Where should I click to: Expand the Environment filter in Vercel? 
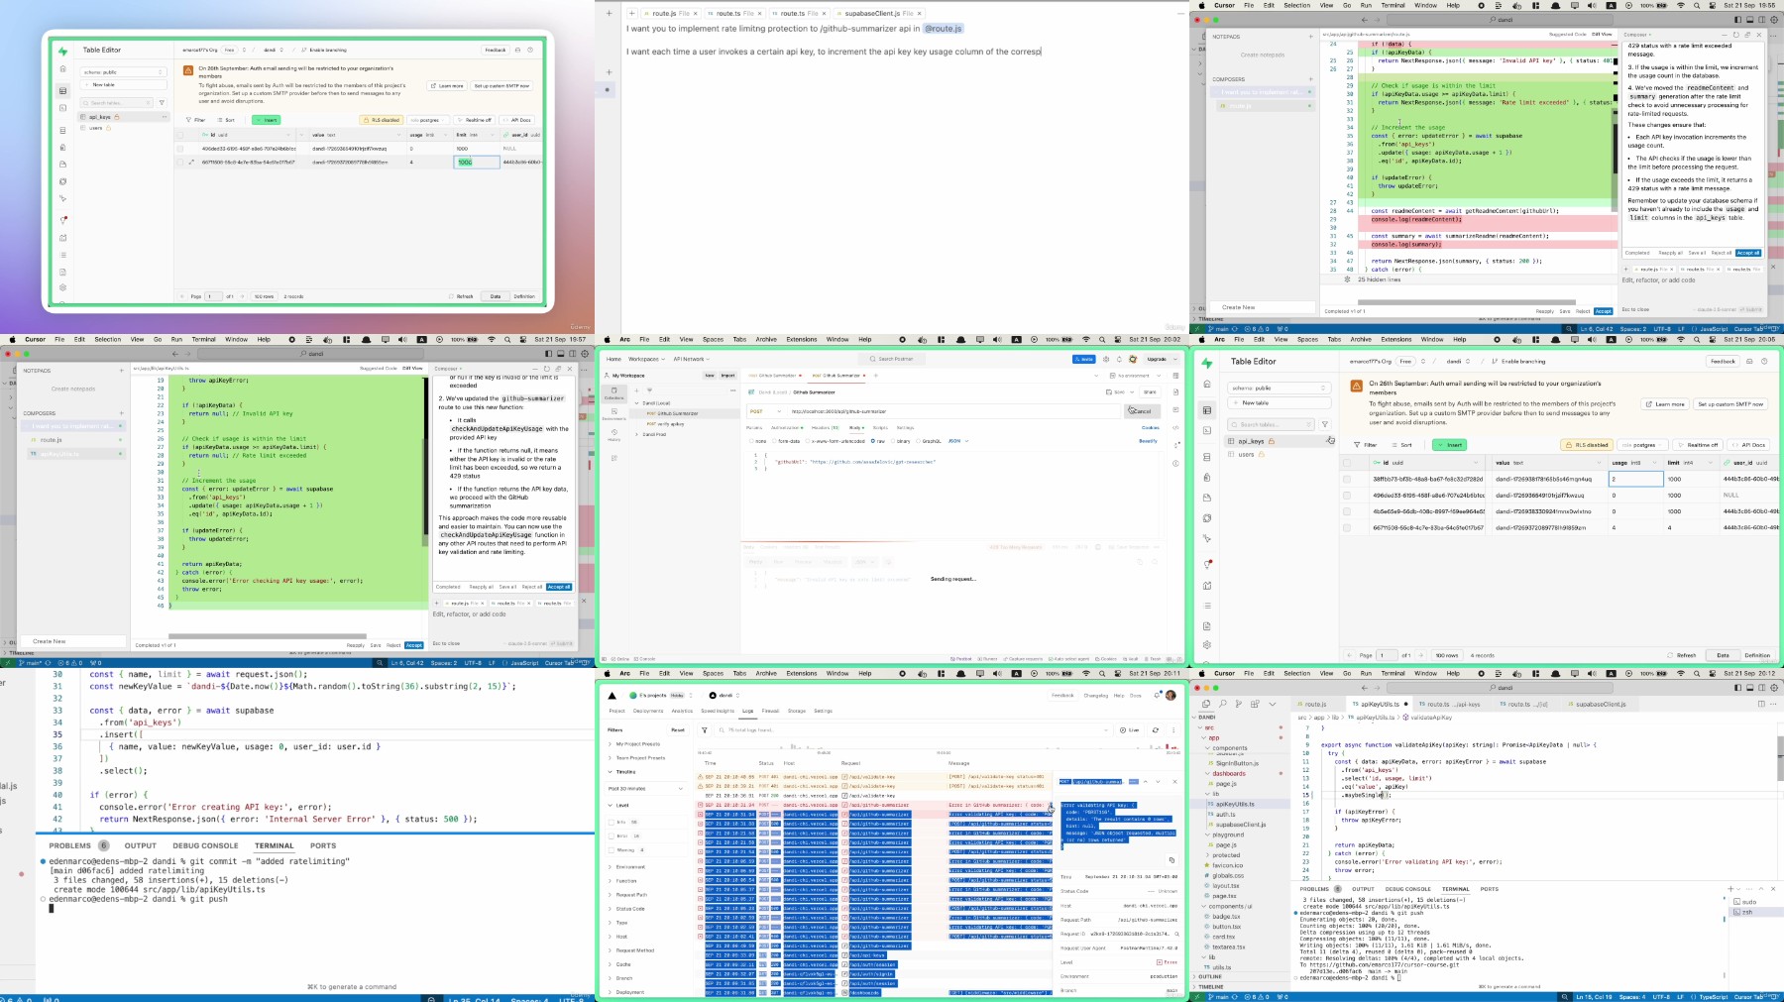coord(627,867)
